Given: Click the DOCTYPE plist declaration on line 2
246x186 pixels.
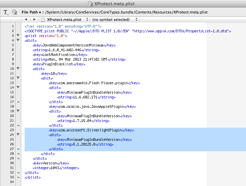Looking at the screenshot, I should (128, 31).
